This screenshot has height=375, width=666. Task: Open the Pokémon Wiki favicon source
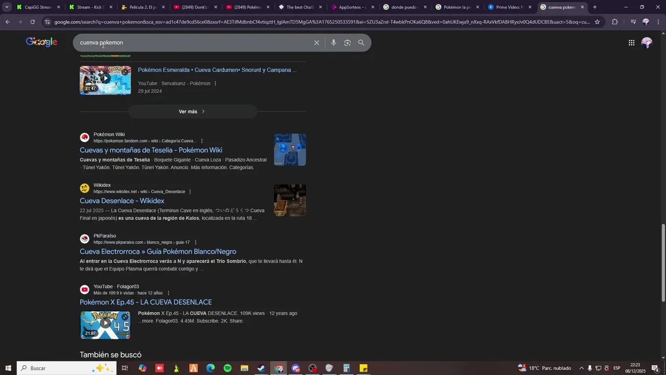coord(84,137)
